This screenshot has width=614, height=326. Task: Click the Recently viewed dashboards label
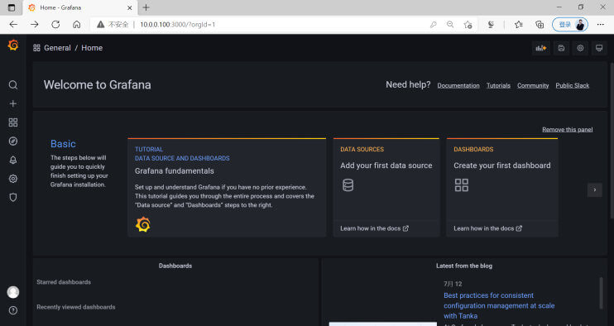tap(76, 307)
